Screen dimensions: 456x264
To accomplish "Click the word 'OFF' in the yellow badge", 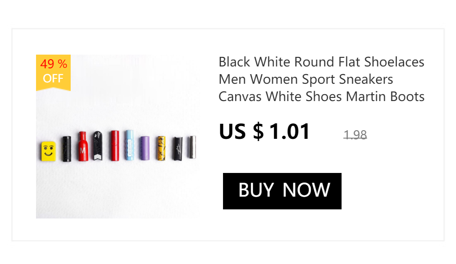I will pyautogui.click(x=53, y=79).
